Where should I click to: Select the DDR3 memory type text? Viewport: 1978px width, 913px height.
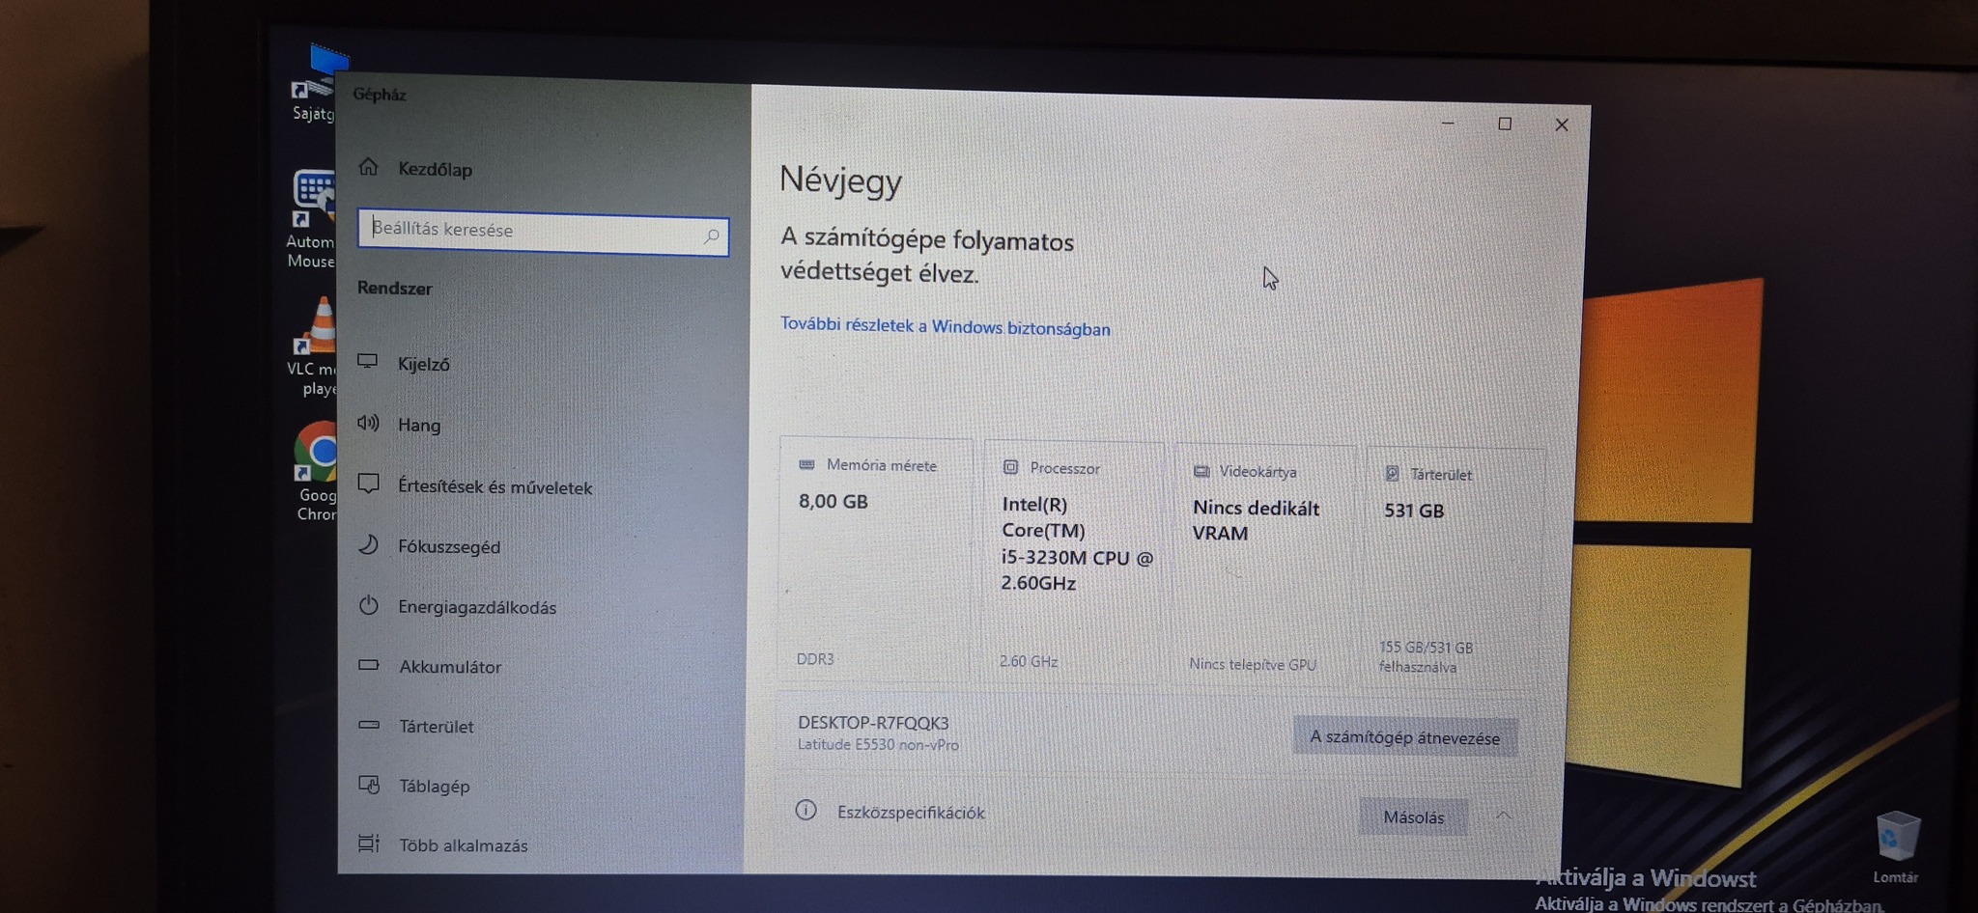pyautogui.click(x=815, y=659)
